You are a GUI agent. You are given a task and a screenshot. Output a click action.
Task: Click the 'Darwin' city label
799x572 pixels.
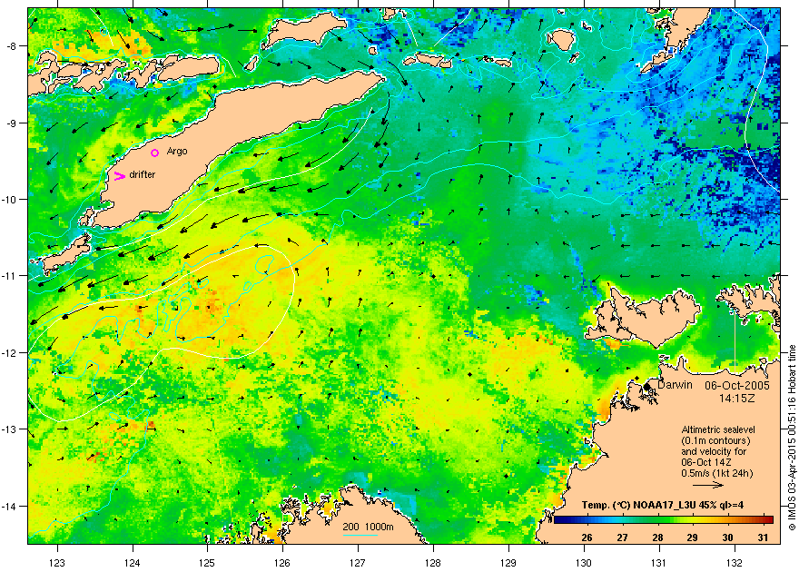675,385
